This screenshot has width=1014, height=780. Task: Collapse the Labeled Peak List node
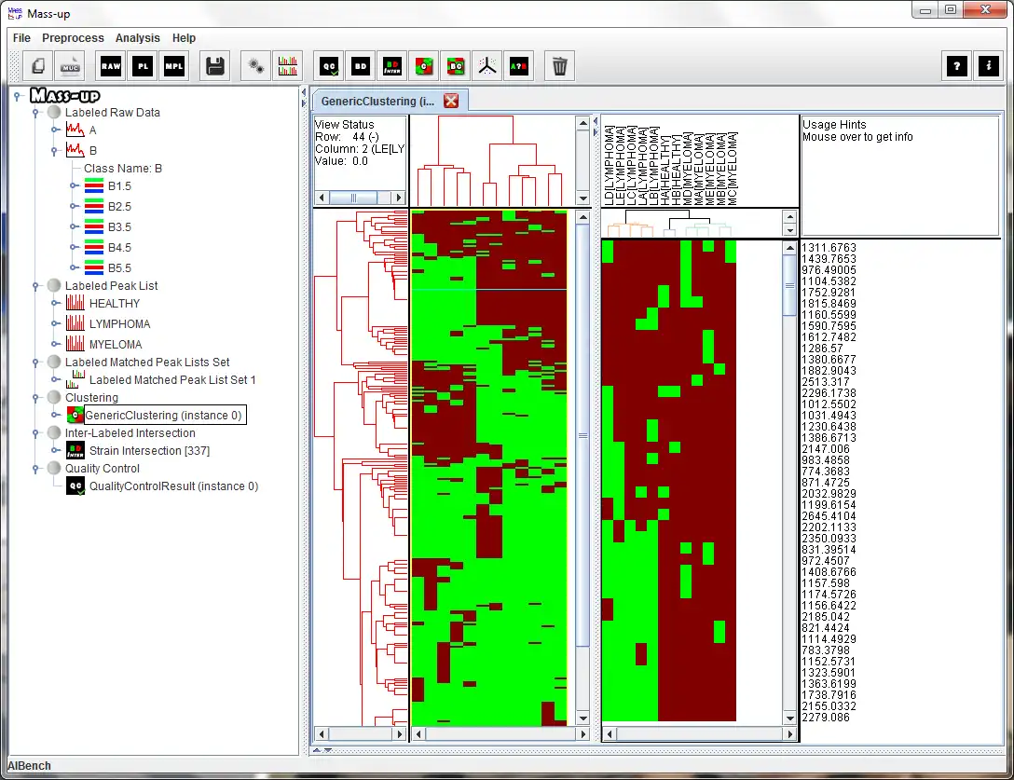click(x=35, y=286)
